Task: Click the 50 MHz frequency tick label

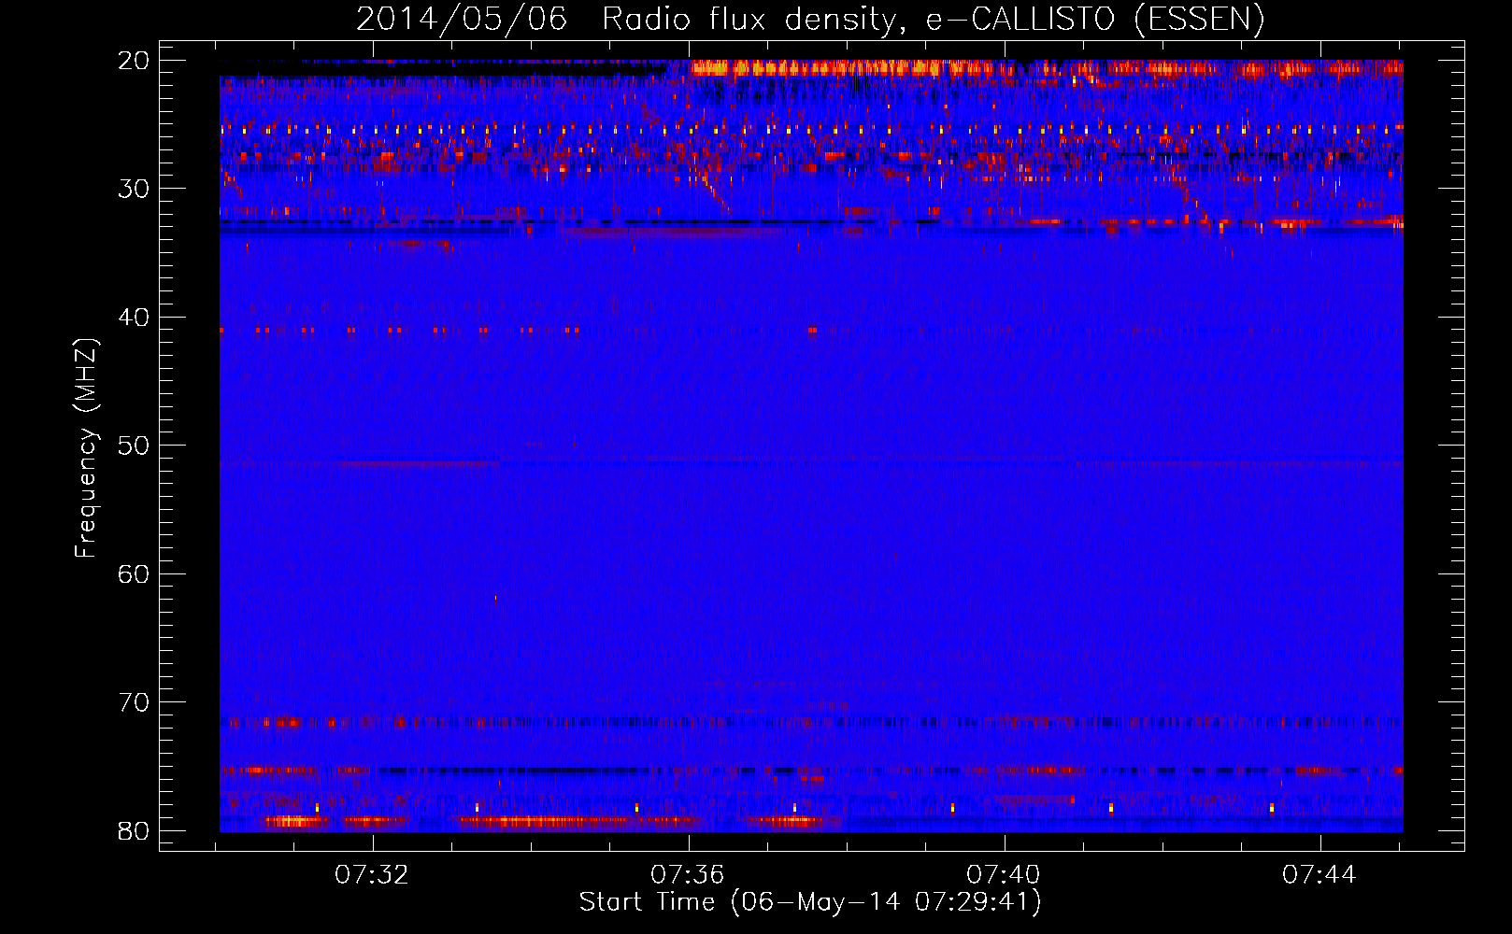Action: pos(135,446)
